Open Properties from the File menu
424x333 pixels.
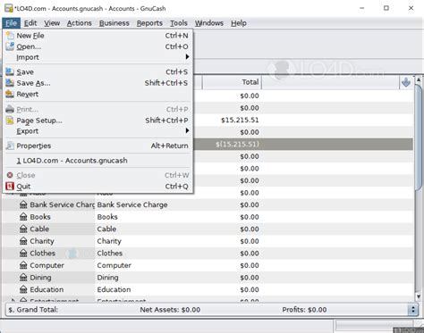(98, 146)
